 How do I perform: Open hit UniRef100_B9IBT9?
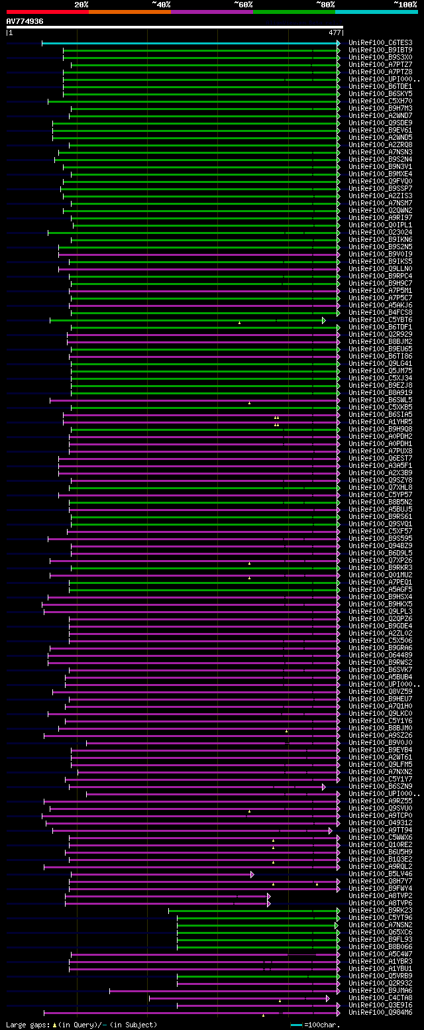click(x=380, y=50)
